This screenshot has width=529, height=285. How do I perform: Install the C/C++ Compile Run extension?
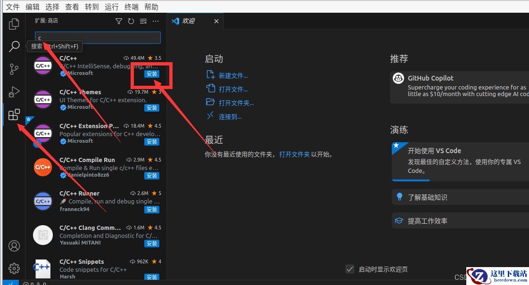(152, 176)
